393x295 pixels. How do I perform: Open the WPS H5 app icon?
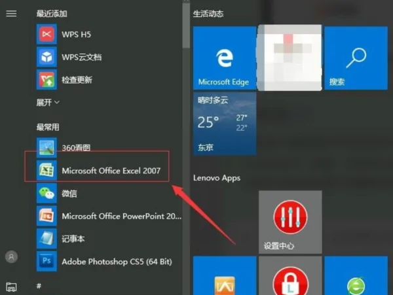[45, 34]
